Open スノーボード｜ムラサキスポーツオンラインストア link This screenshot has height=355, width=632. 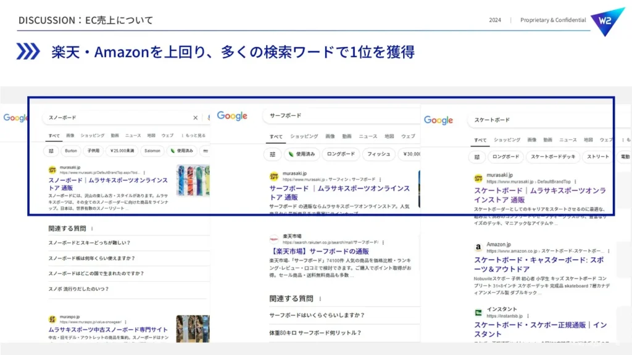click(x=108, y=184)
